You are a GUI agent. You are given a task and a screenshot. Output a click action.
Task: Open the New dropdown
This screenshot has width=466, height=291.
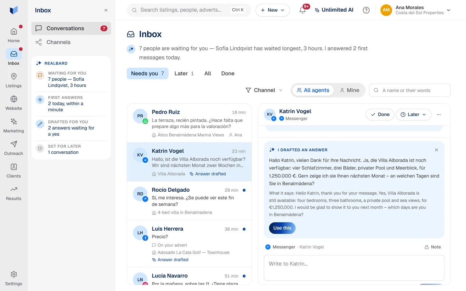[x=273, y=10]
